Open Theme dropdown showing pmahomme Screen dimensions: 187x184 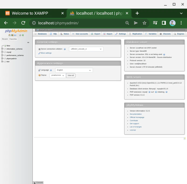(x=58, y=75)
